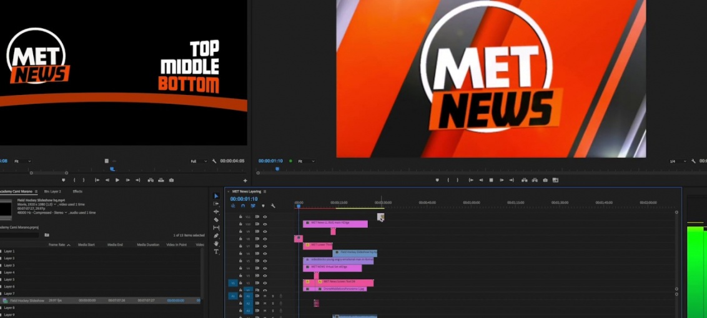707x318 pixels.
Task: Select the Slip tool
Action: pos(216,228)
